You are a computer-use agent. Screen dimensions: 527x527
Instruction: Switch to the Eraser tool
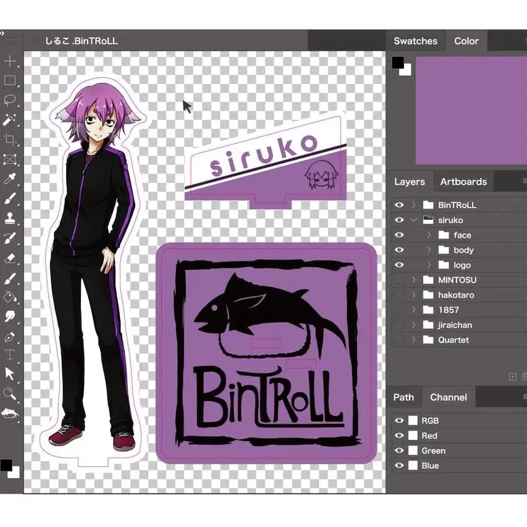click(10, 258)
